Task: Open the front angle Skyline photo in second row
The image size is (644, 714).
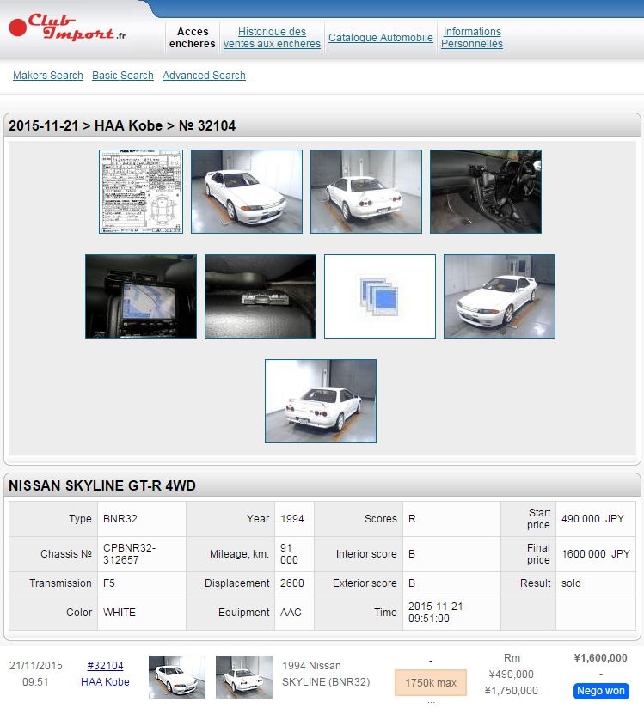Action: (500, 296)
